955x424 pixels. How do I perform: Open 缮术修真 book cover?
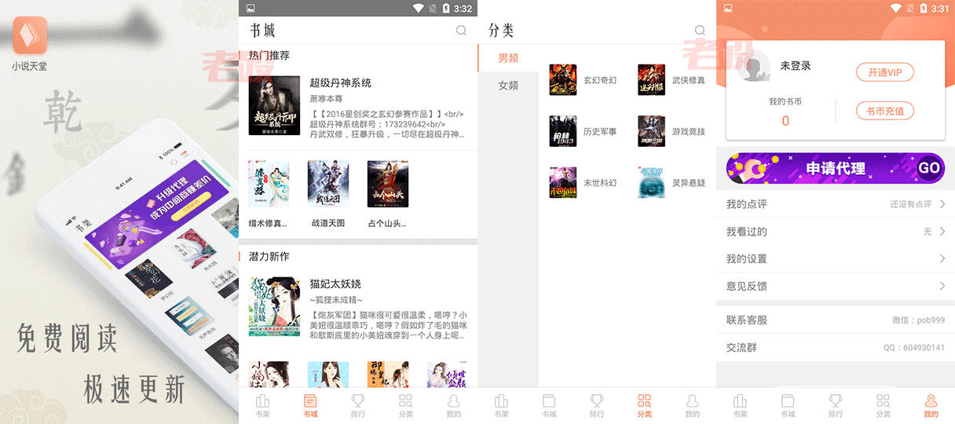point(269,184)
